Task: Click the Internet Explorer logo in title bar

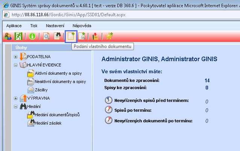Action: pos(6,6)
